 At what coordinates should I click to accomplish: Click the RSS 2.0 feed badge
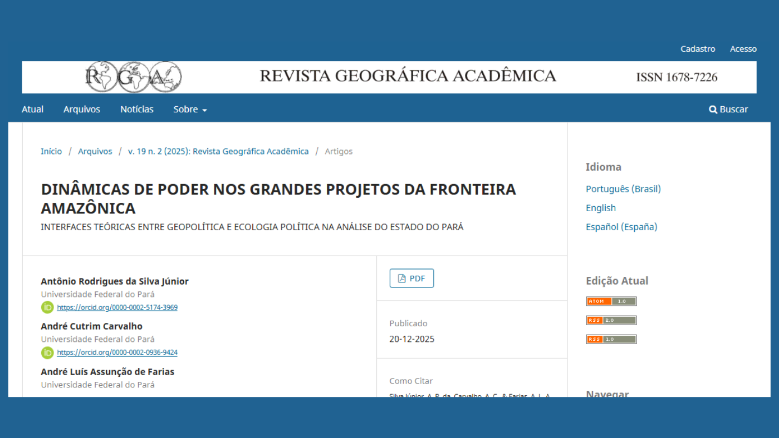pos(611,320)
